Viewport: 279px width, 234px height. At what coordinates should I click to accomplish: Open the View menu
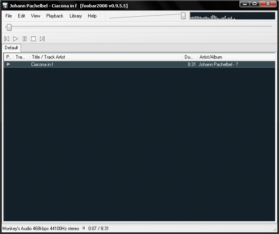point(35,16)
